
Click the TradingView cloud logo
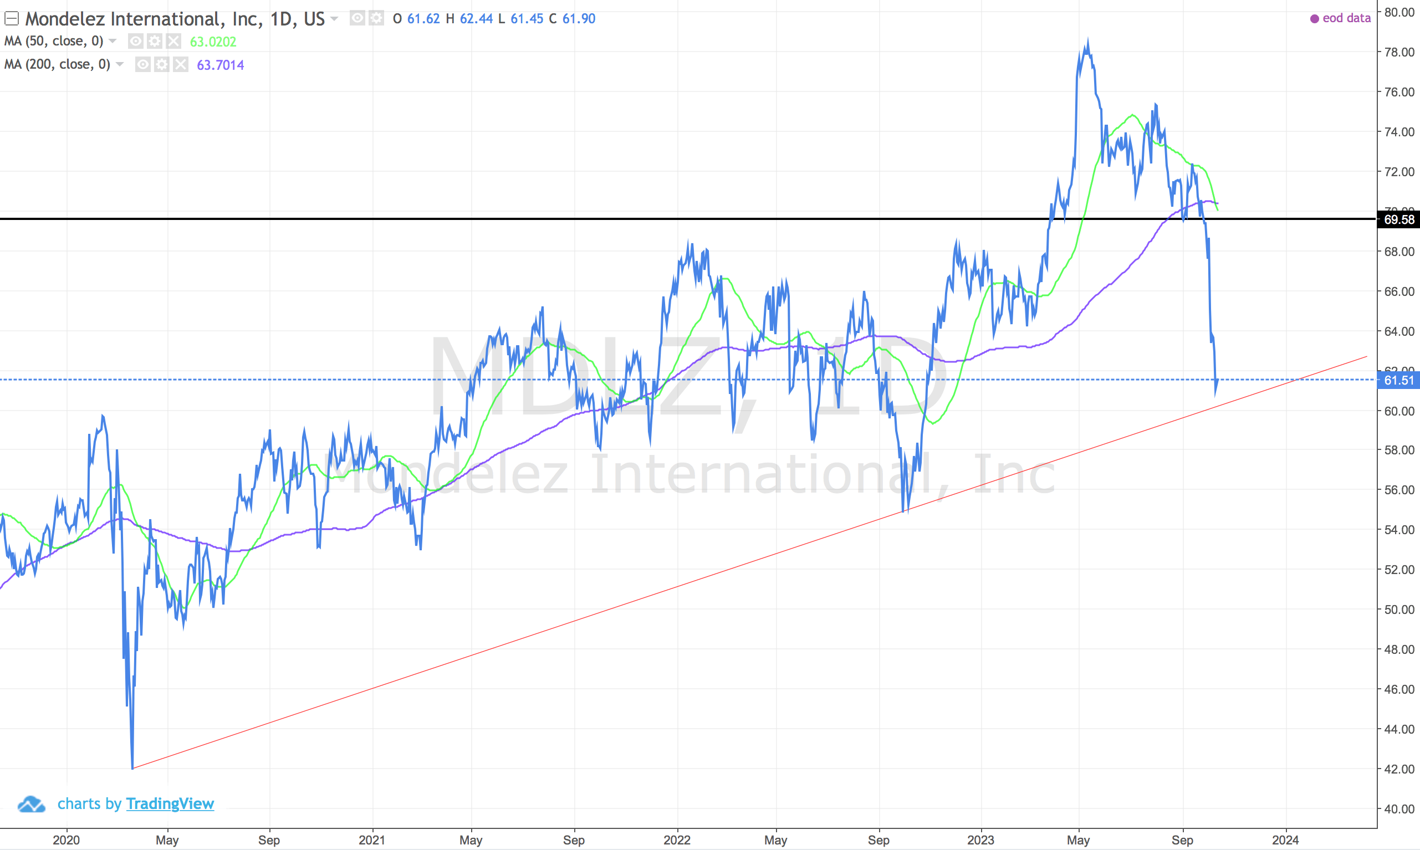tap(32, 804)
